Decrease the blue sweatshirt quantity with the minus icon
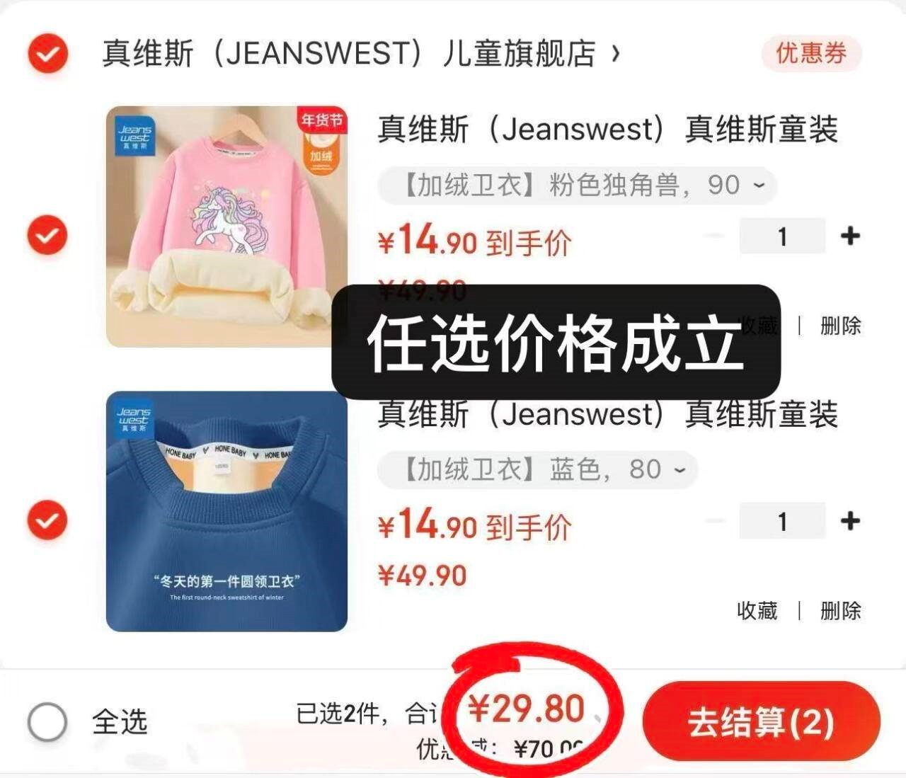The width and height of the screenshot is (906, 778). tap(716, 521)
